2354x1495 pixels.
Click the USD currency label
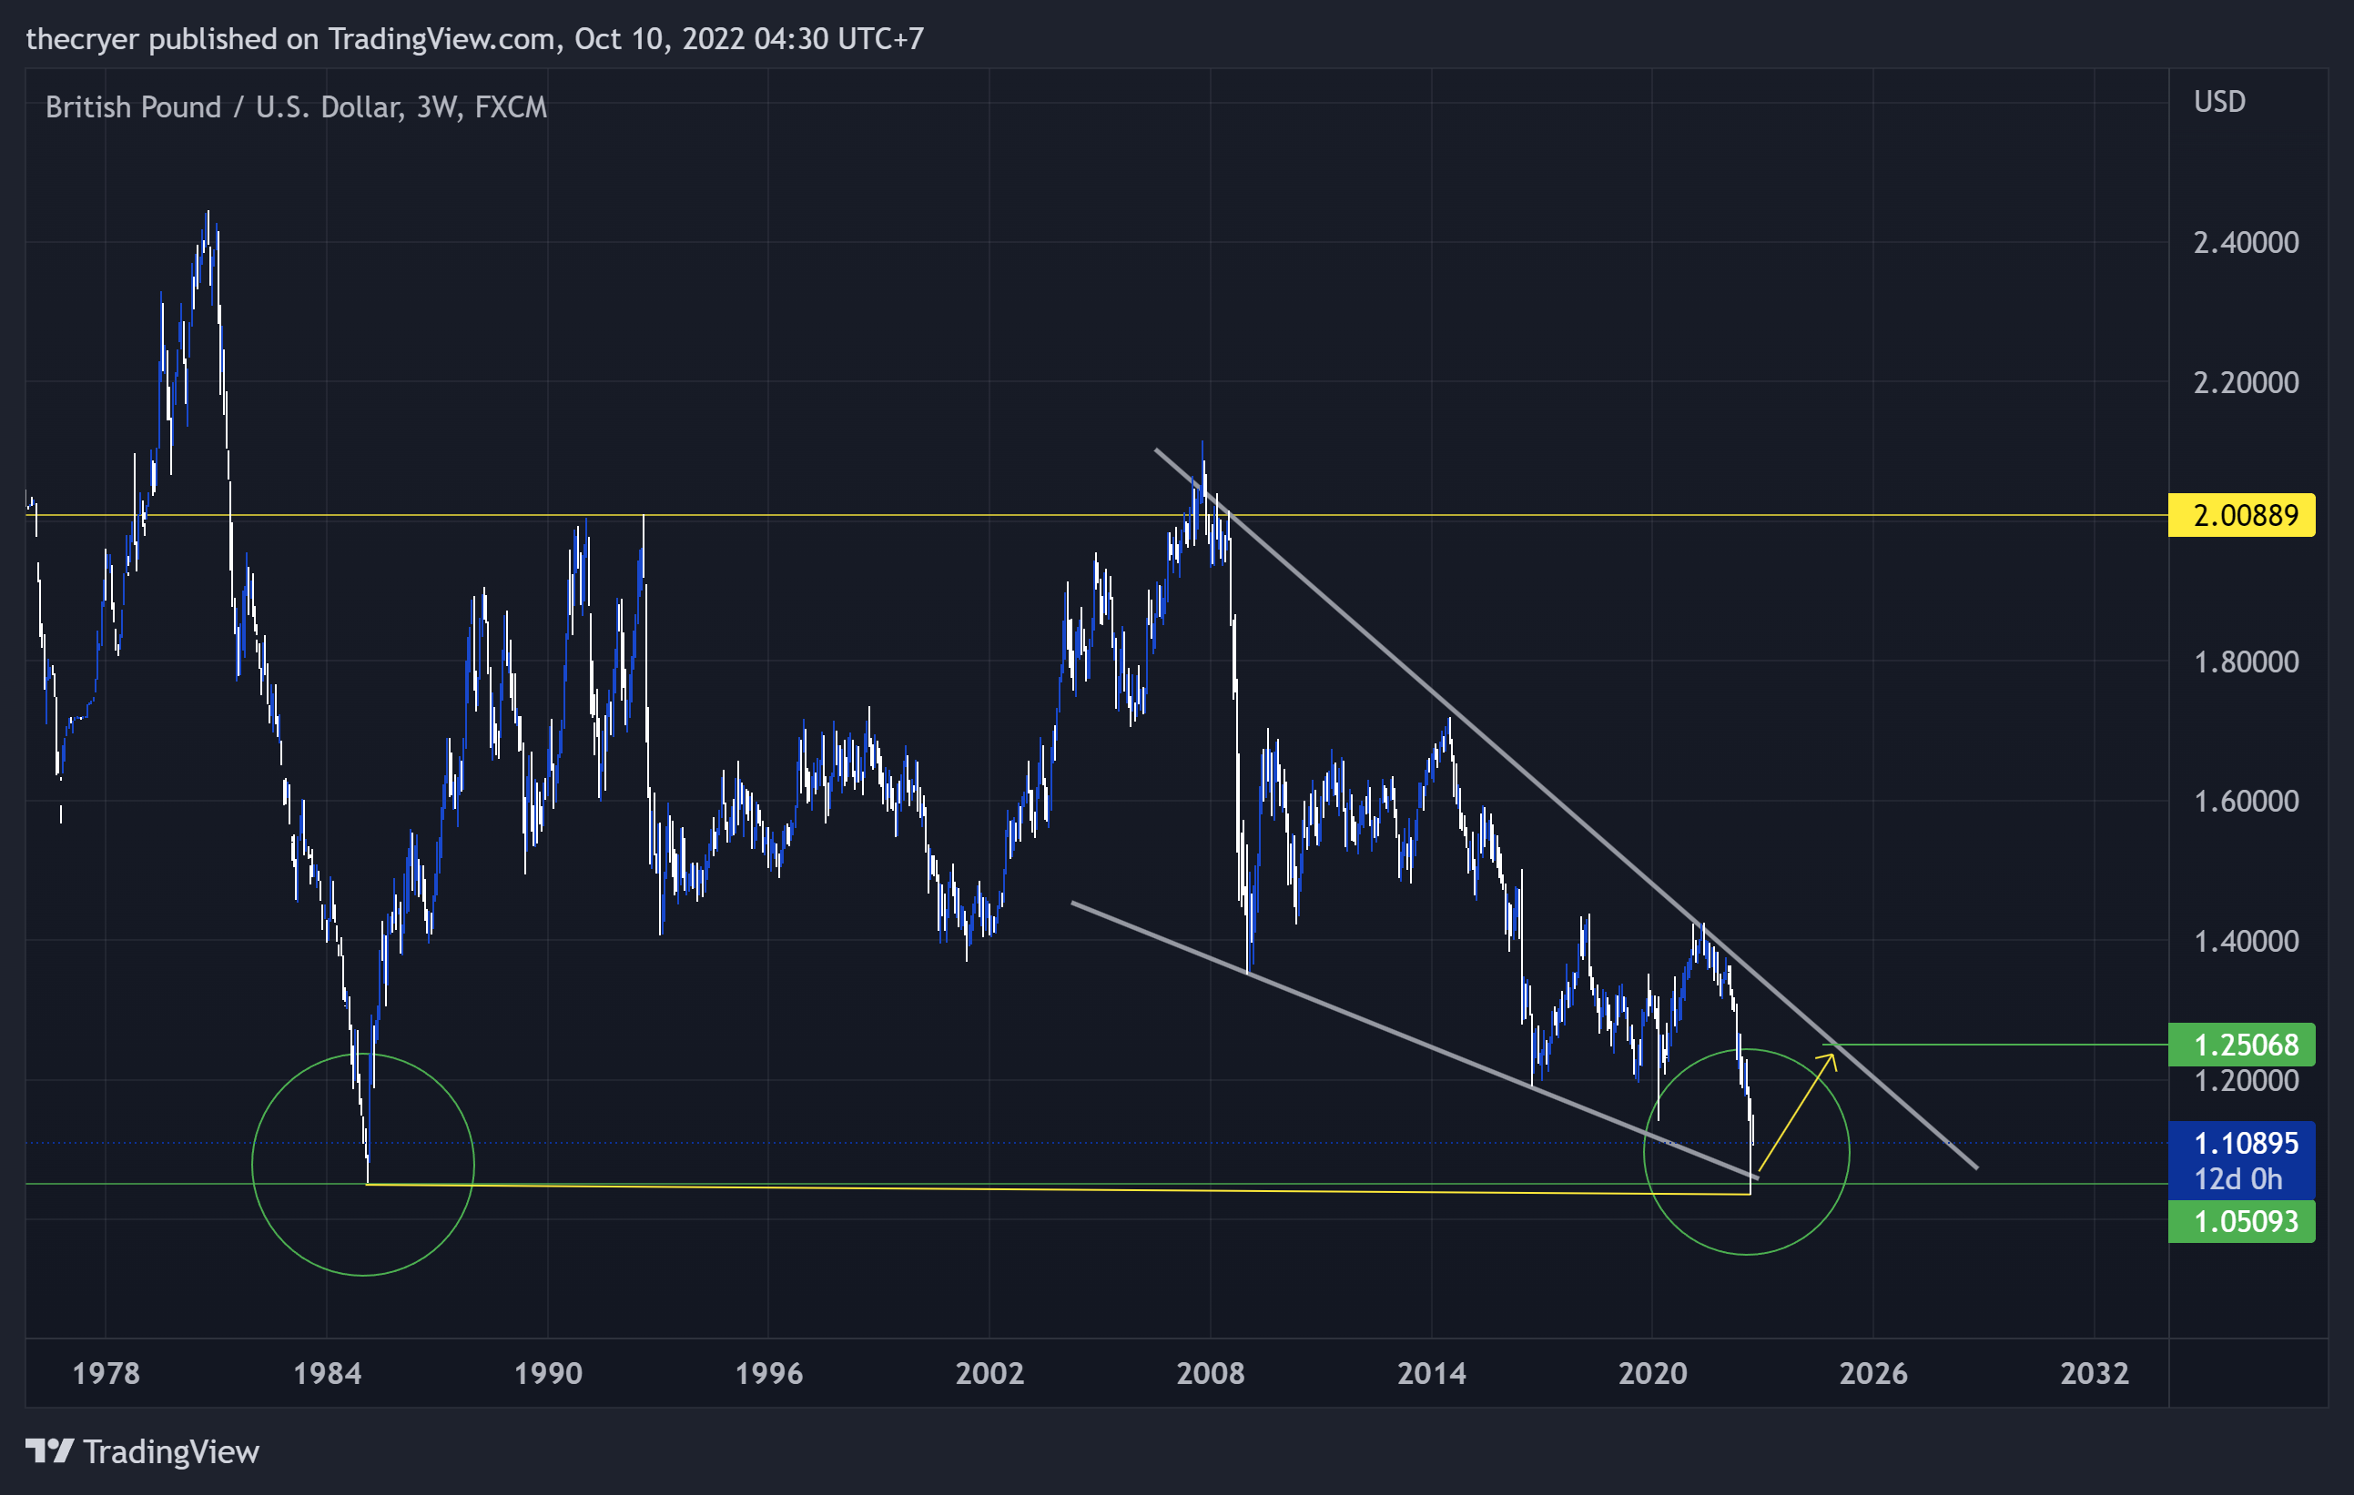click(x=2219, y=102)
